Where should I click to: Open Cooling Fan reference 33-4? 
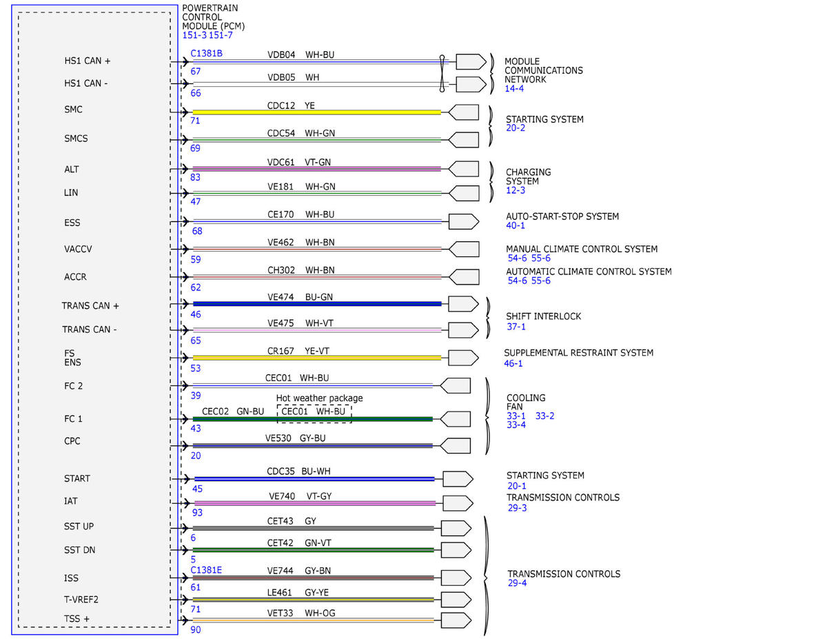coord(516,425)
